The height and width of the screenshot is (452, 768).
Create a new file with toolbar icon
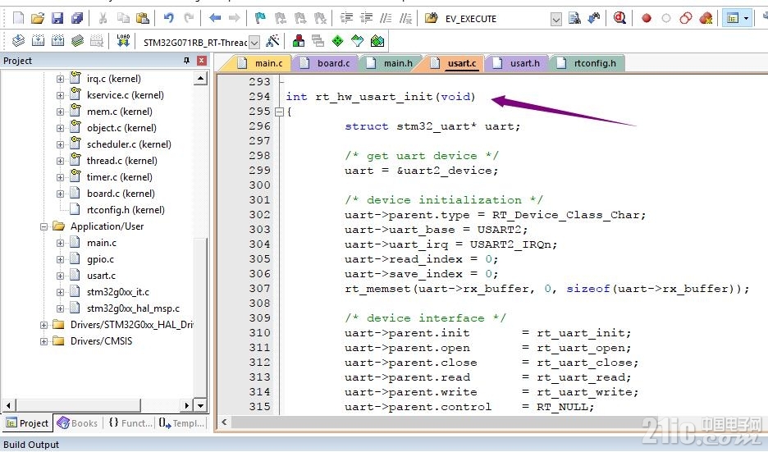(18, 19)
